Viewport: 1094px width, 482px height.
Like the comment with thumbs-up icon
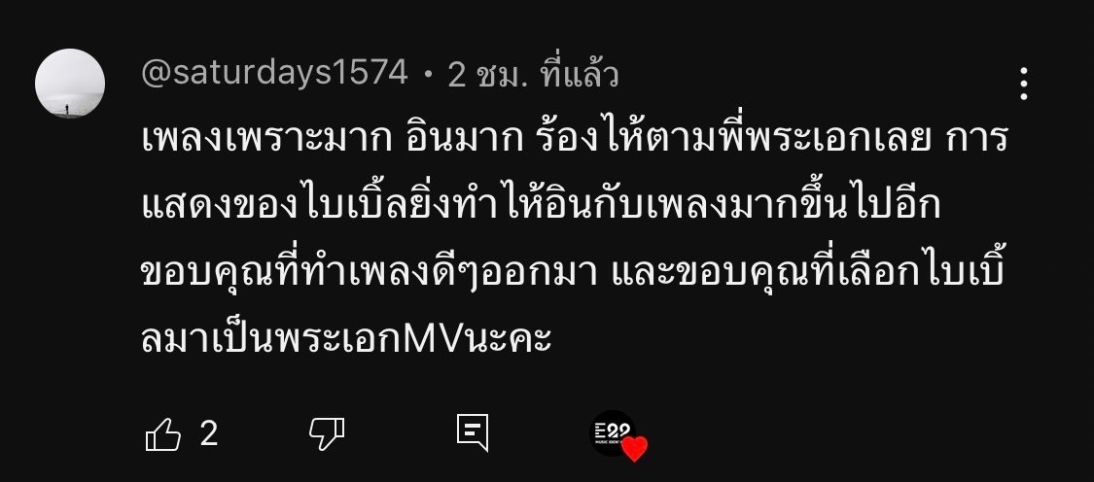(163, 435)
